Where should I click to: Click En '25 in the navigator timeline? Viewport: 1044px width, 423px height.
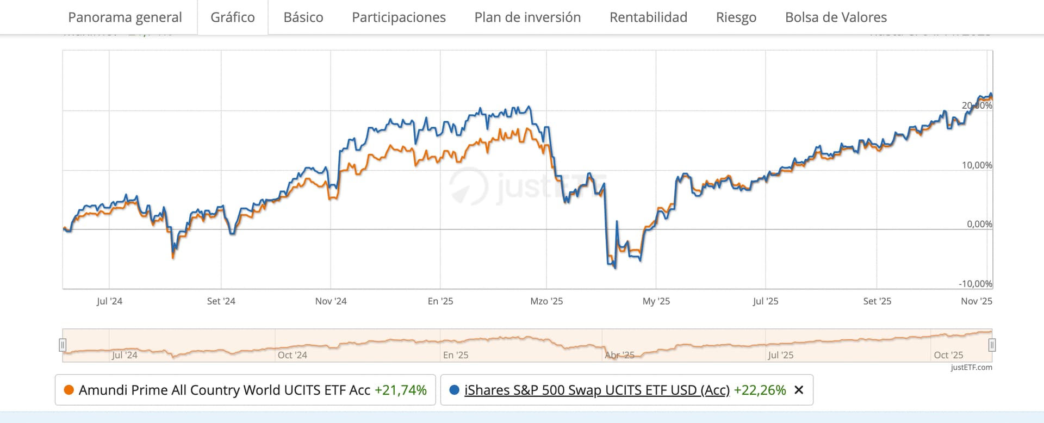pyautogui.click(x=455, y=355)
